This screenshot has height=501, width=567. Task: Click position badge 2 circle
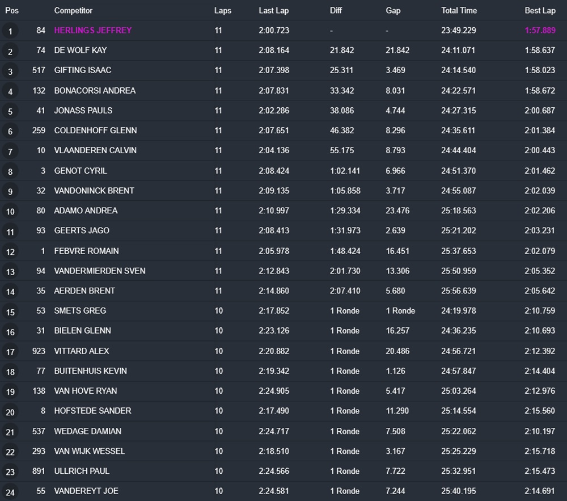[x=10, y=51]
